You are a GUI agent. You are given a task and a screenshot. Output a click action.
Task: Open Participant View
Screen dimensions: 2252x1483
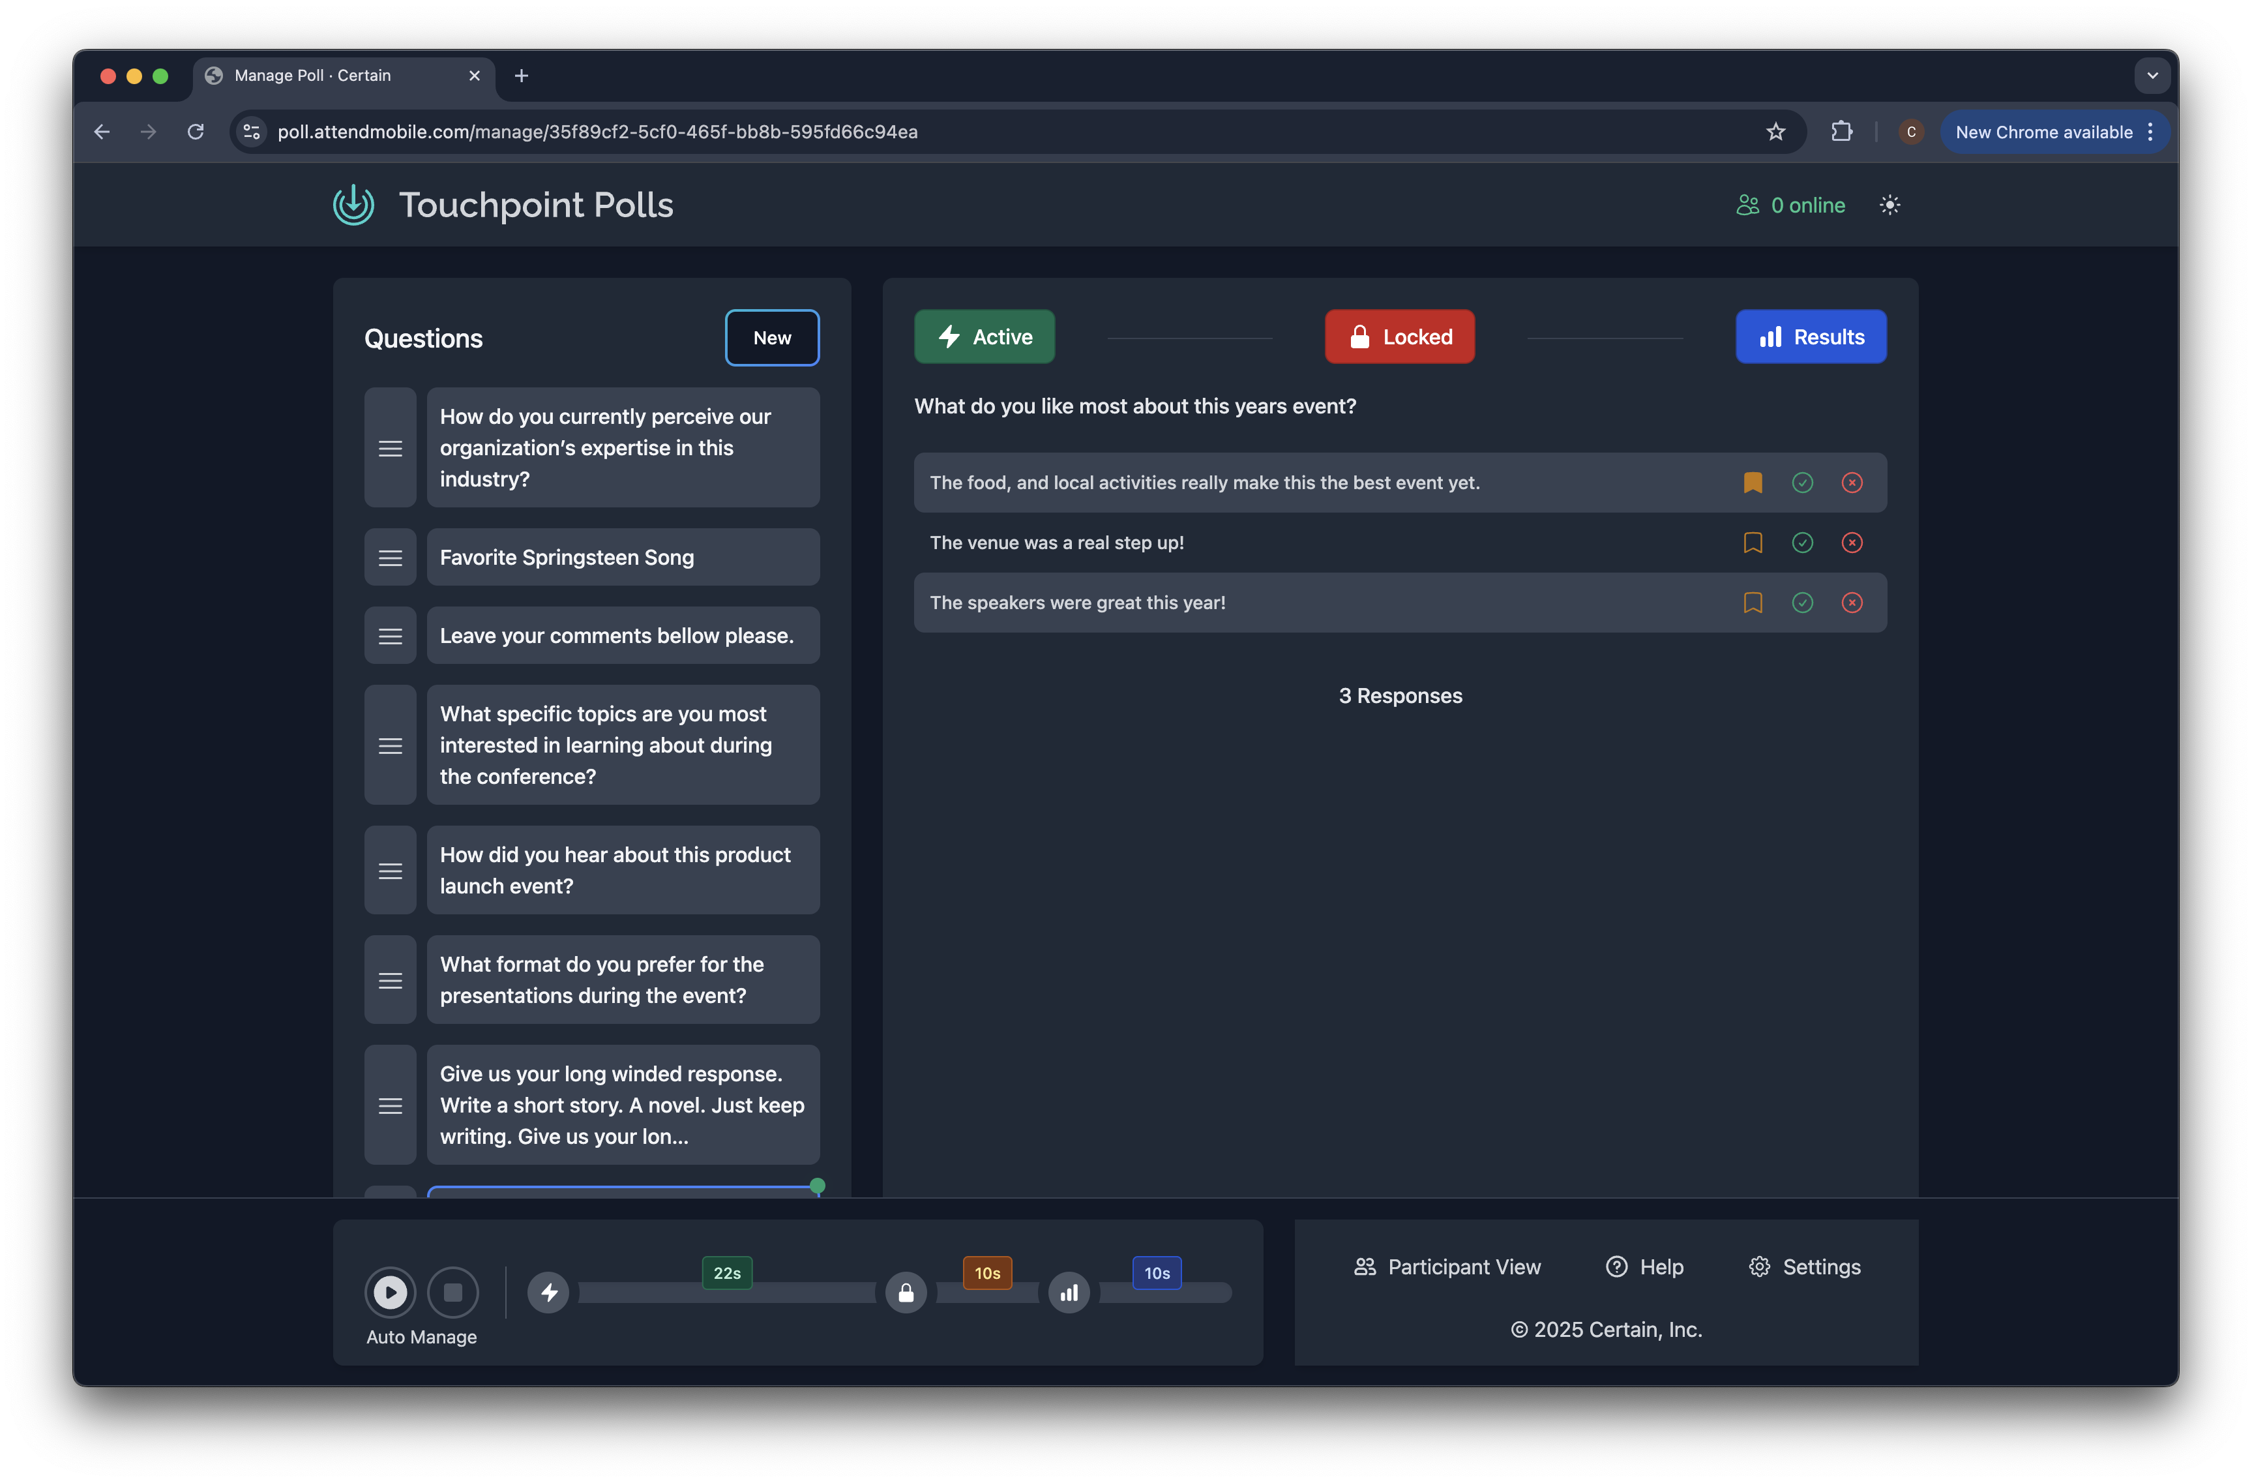(1447, 1266)
